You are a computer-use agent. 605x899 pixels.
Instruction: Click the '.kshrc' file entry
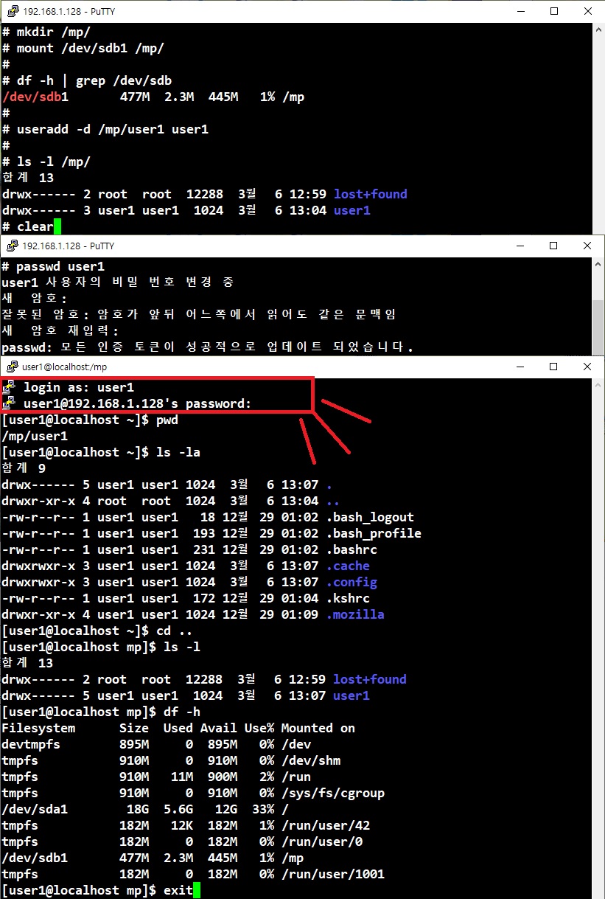tap(348, 599)
